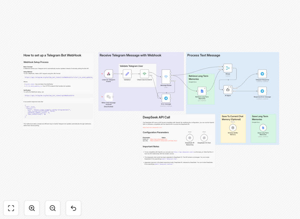Click the fit-to-view canvas button
The width and height of the screenshot is (300, 219).
(11, 208)
